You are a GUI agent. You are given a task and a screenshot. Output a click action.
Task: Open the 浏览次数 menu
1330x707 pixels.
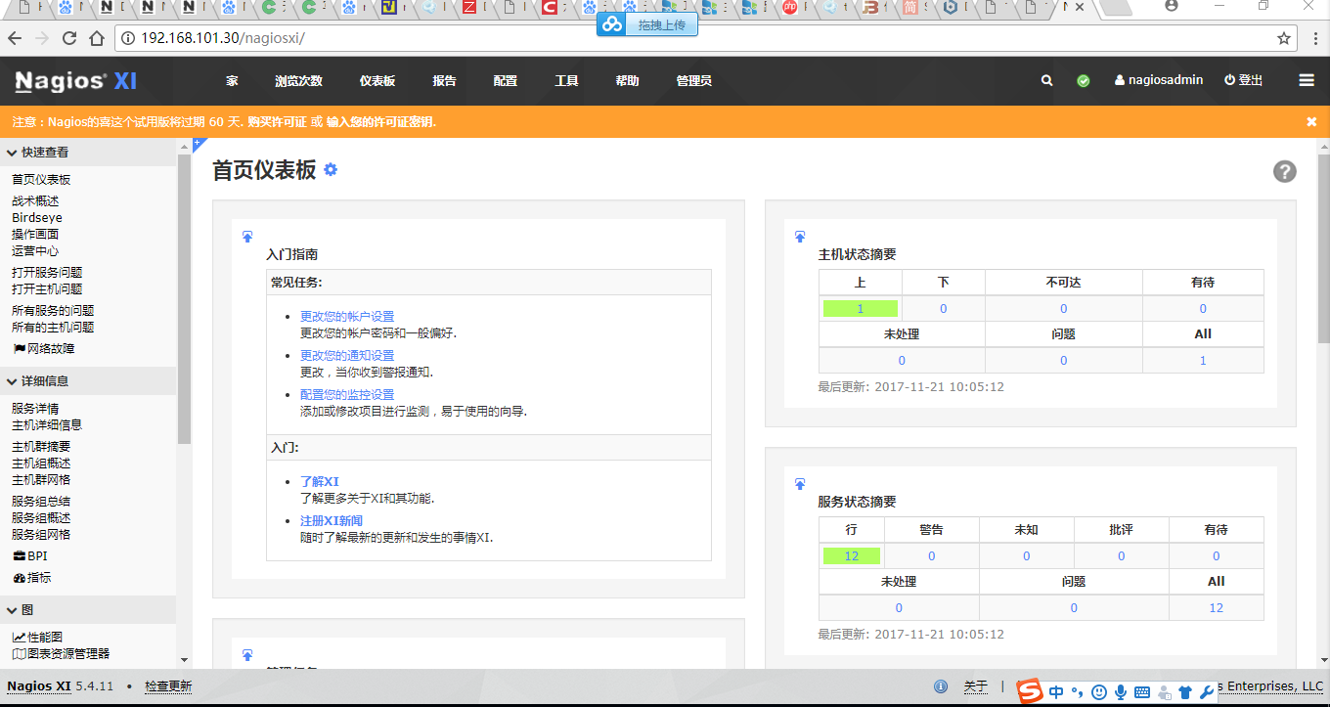click(x=298, y=81)
